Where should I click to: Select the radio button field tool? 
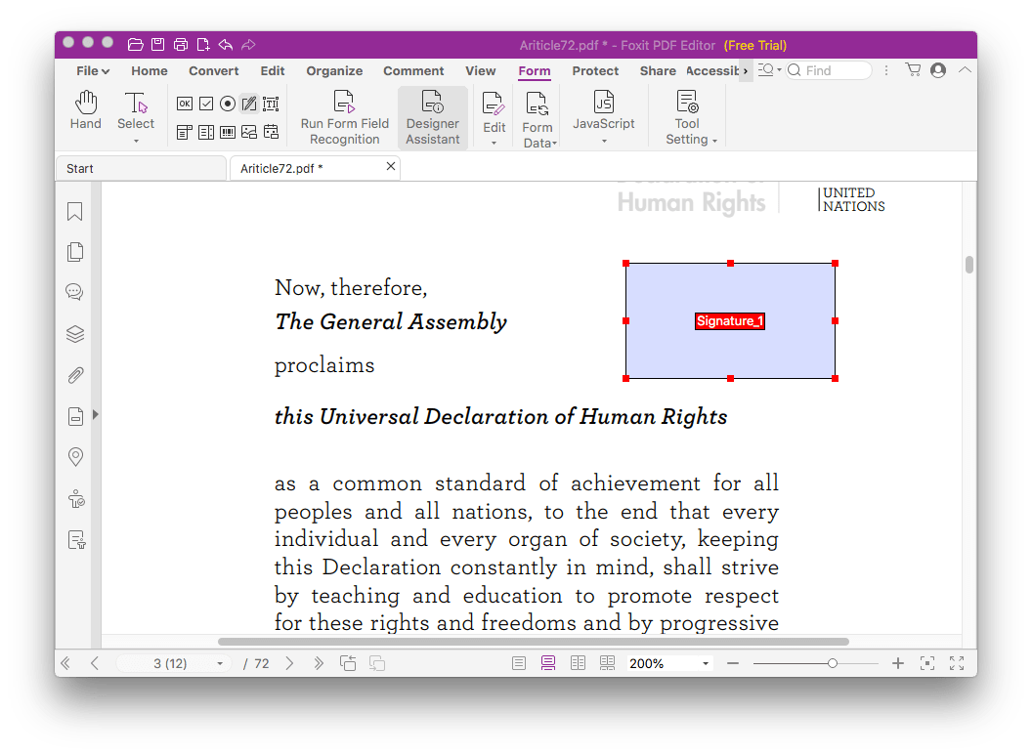pos(228,104)
